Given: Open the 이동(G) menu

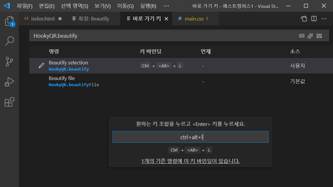Looking at the screenshot, I should [126, 6].
